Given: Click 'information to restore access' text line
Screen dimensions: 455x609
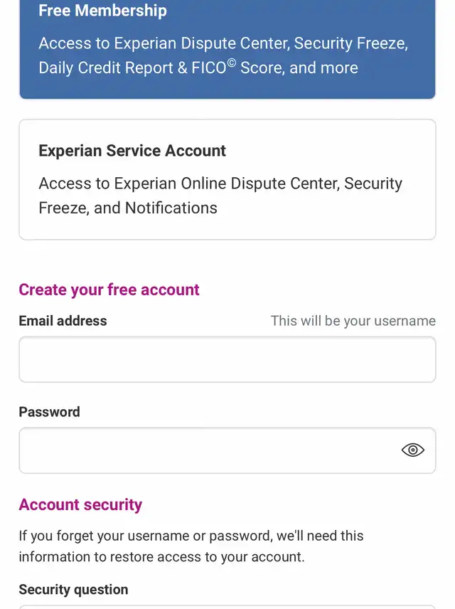Looking at the screenshot, I should [x=161, y=557].
